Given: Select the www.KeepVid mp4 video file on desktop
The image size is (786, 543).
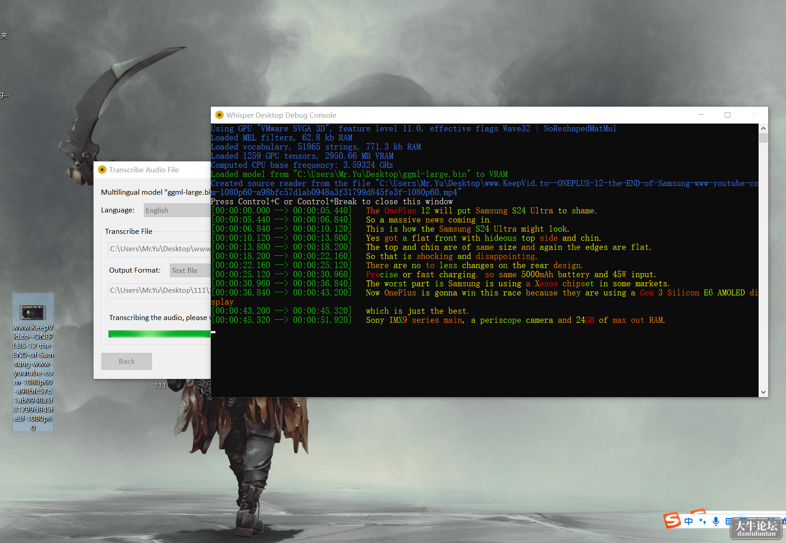Looking at the screenshot, I should (33, 362).
